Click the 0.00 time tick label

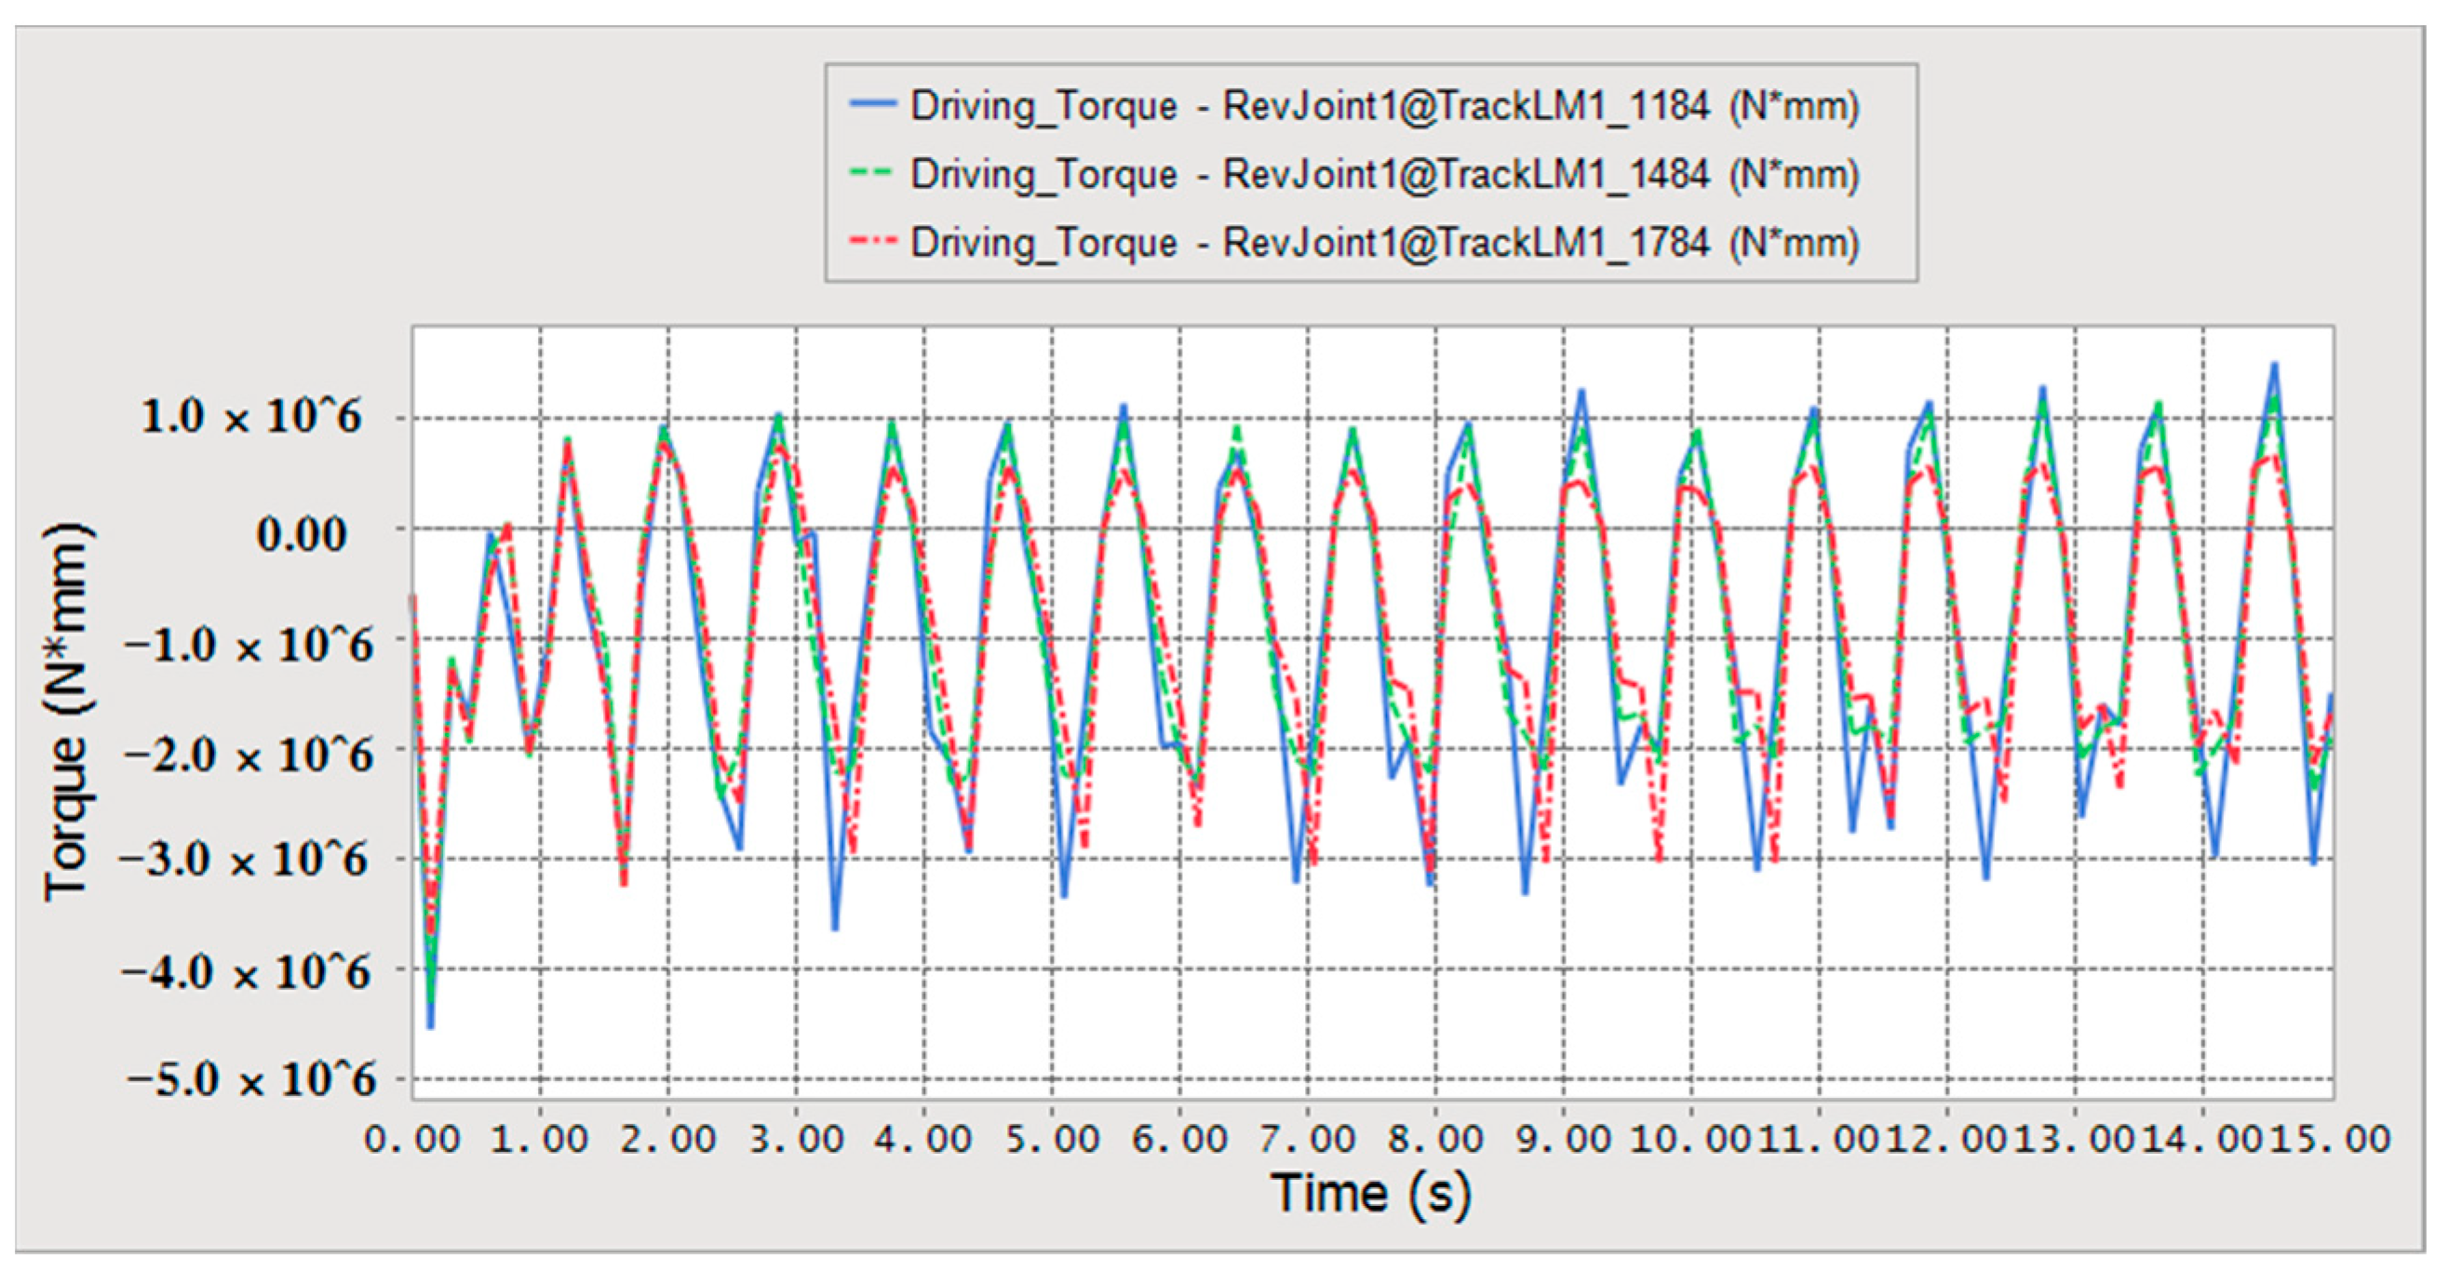[412, 1139]
